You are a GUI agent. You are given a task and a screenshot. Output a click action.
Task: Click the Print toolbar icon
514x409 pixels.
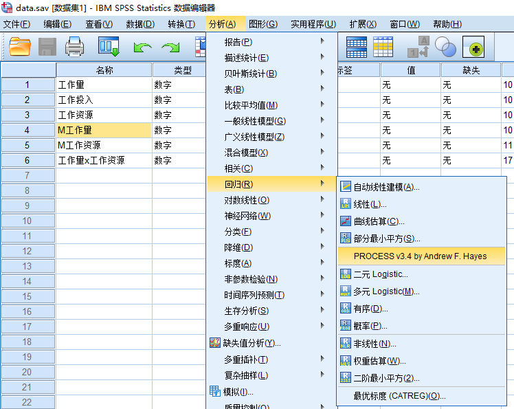tap(75, 46)
